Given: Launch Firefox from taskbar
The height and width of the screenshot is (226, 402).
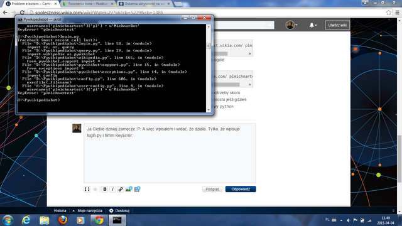Looking at the screenshot, I should tap(63, 220).
